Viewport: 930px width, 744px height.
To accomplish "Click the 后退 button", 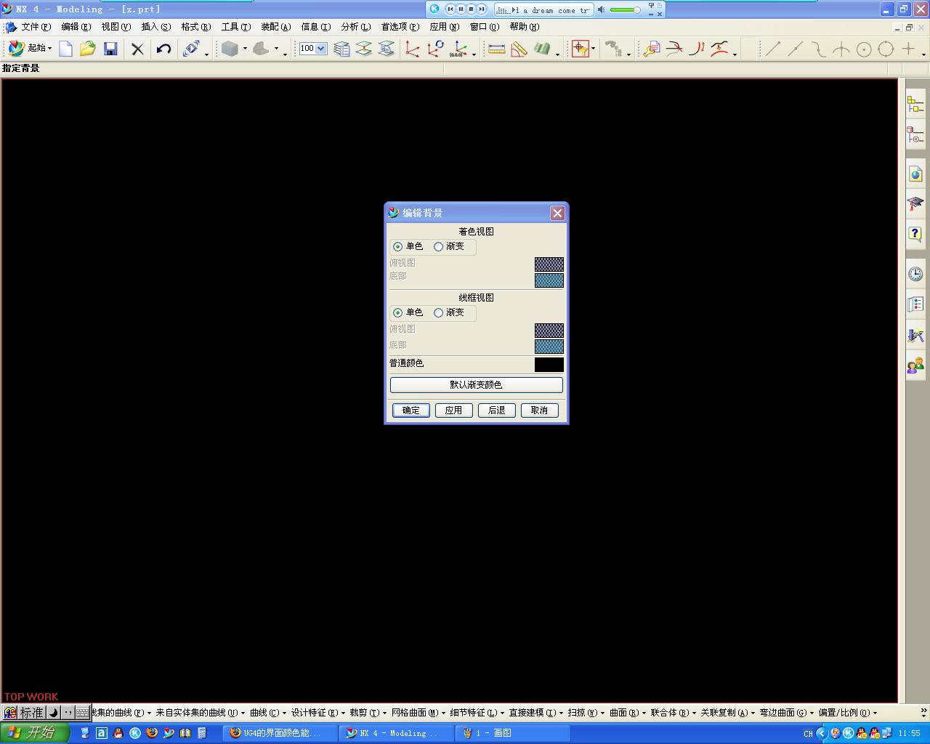I will click(x=496, y=411).
